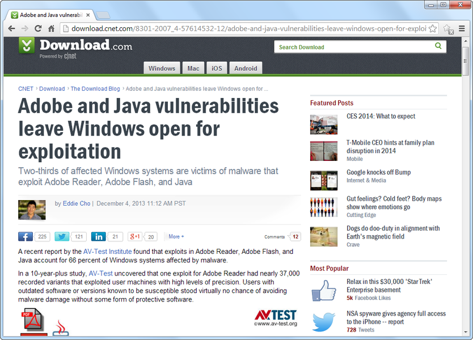
Task: Click The Download Blog breadcrumb
Action: point(95,89)
